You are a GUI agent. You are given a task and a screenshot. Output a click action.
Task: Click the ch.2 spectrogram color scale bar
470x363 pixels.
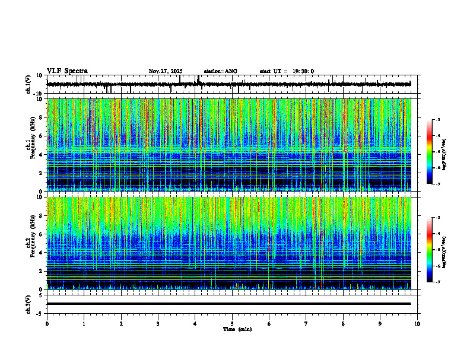(429, 250)
